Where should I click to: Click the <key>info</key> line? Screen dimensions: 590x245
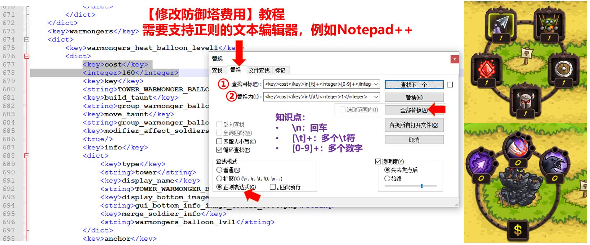115,148
